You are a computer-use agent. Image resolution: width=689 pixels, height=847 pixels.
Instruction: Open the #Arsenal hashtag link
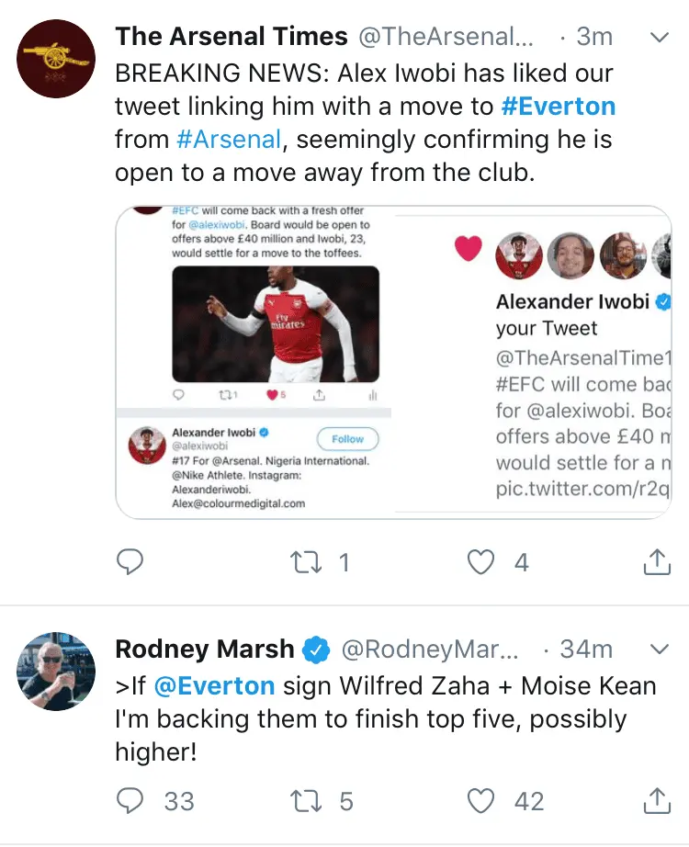pyautogui.click(x=229, y=140)
